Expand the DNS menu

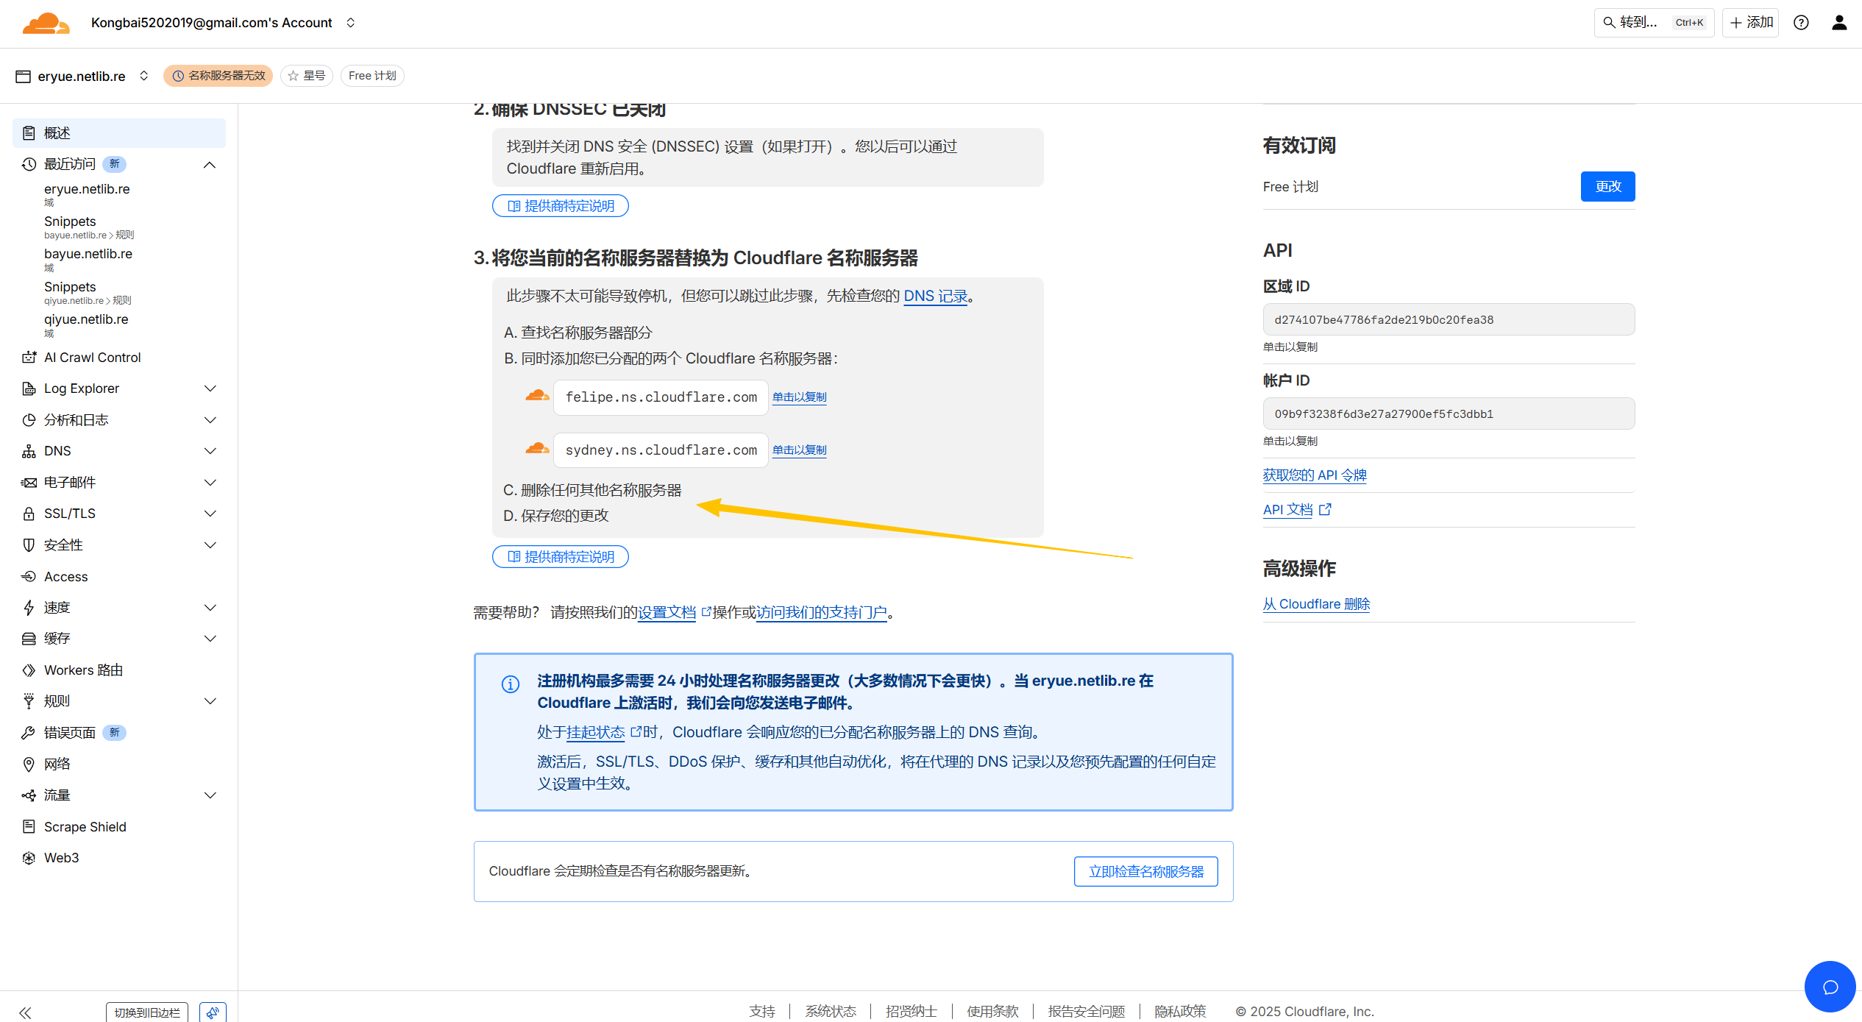[x=210, y=451]
